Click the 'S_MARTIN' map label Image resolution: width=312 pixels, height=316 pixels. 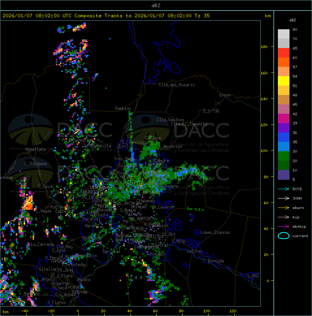(141, 219)
